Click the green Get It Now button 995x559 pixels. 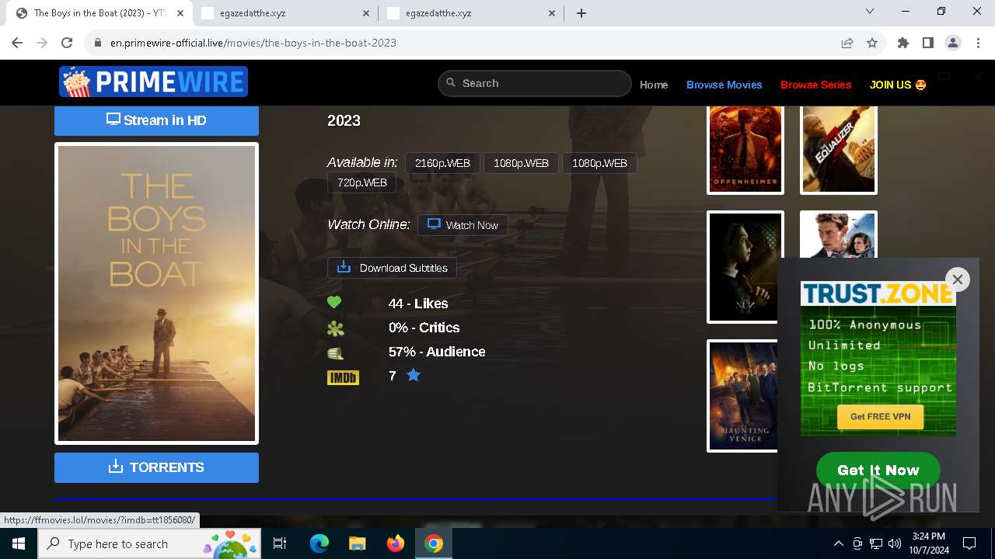tap(878, 470)
